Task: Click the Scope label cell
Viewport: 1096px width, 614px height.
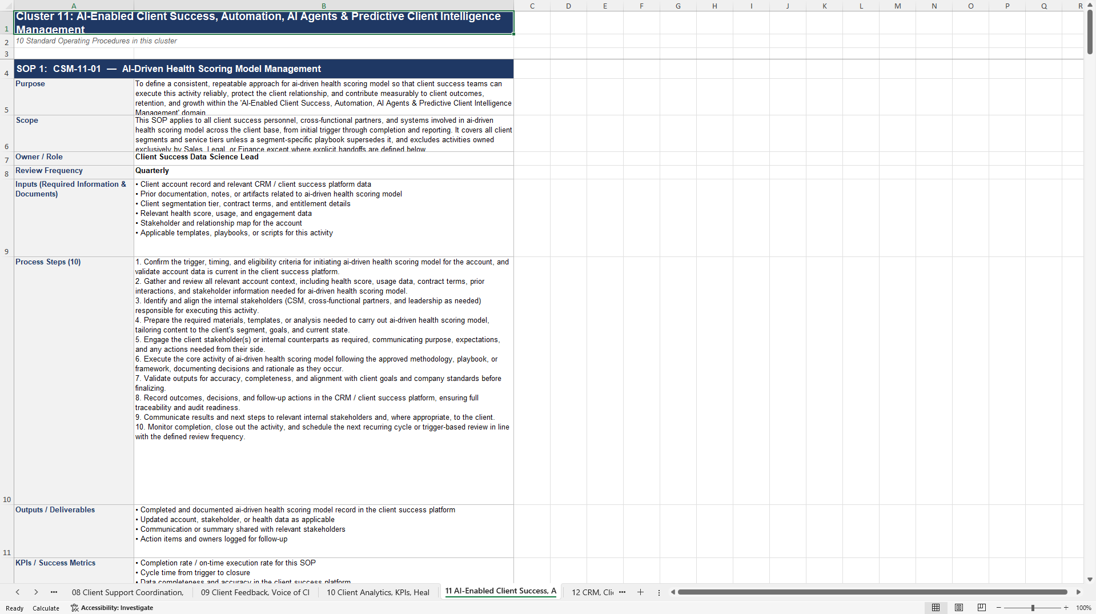Action: tap(74, 134)
